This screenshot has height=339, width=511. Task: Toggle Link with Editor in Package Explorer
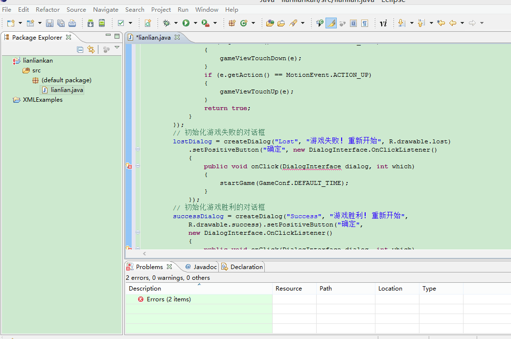tap(91, 49)
